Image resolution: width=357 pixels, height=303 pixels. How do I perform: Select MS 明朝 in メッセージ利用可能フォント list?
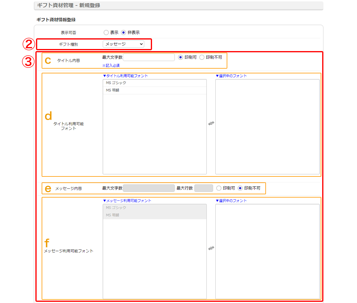[155, 215]
